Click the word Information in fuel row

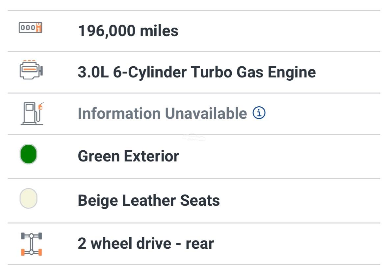pyautogui.click(x=119, y=113)
